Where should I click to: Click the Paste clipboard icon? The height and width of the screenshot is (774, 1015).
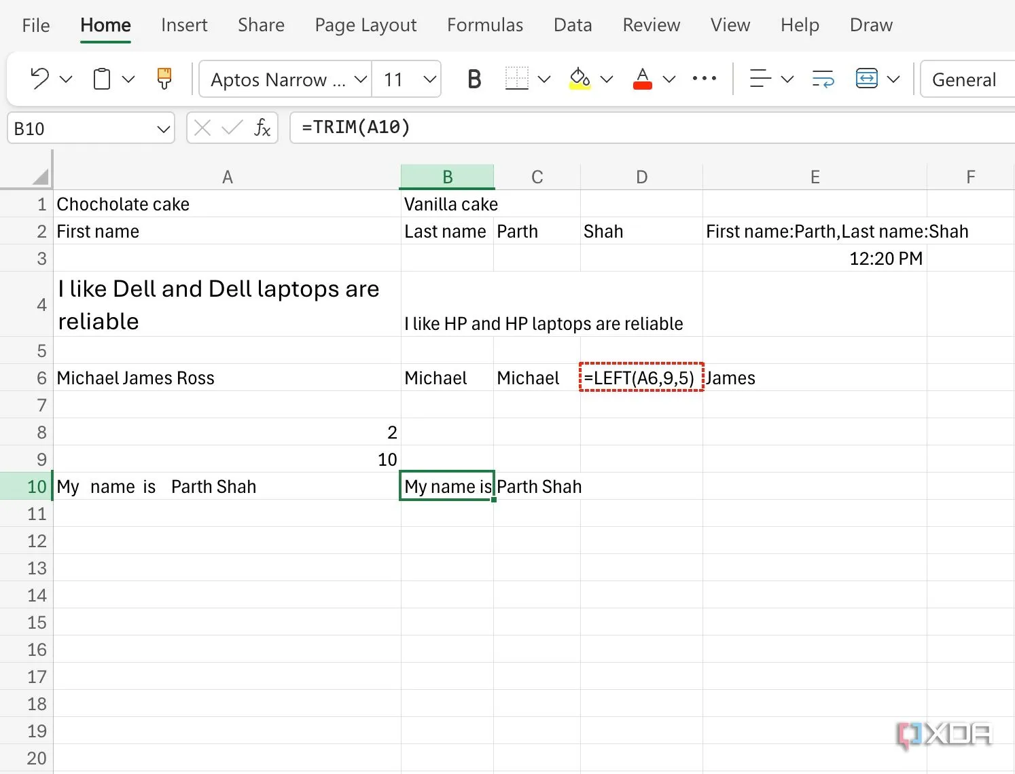pos(102,79)
